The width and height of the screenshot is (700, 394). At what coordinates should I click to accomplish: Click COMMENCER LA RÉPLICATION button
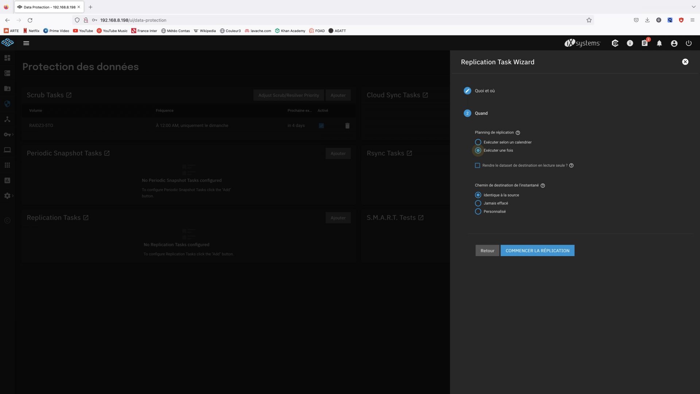point(537,251)
